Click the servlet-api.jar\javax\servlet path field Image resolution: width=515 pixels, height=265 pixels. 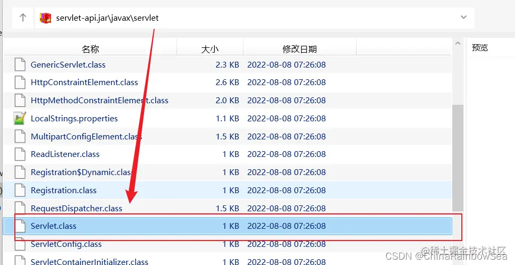coord(255,18)
